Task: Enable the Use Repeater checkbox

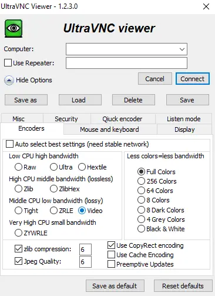Action: 8,63
